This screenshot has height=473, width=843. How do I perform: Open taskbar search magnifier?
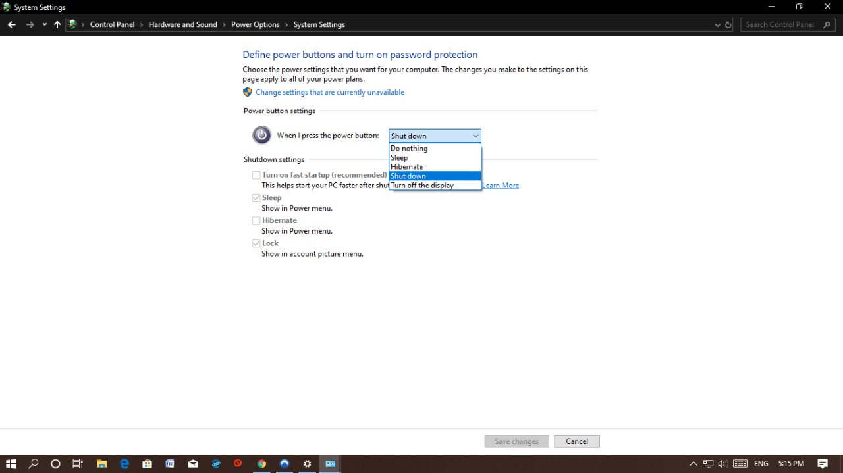(34, 464)
